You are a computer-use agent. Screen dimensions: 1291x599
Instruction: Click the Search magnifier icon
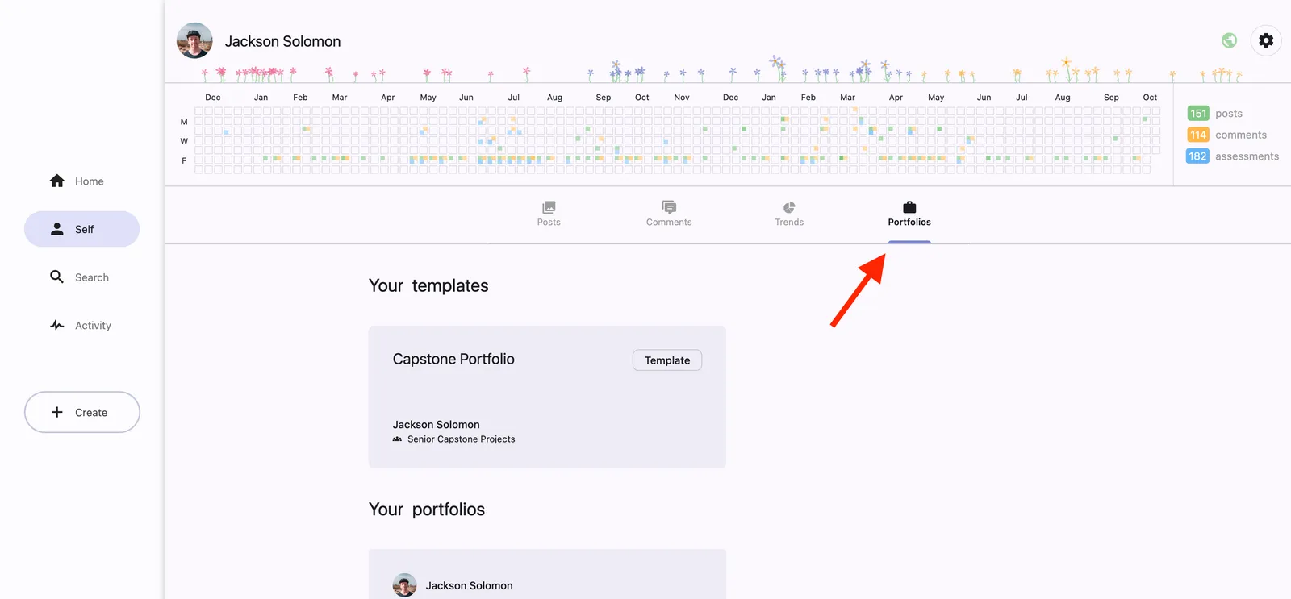[x=57, y=277]
